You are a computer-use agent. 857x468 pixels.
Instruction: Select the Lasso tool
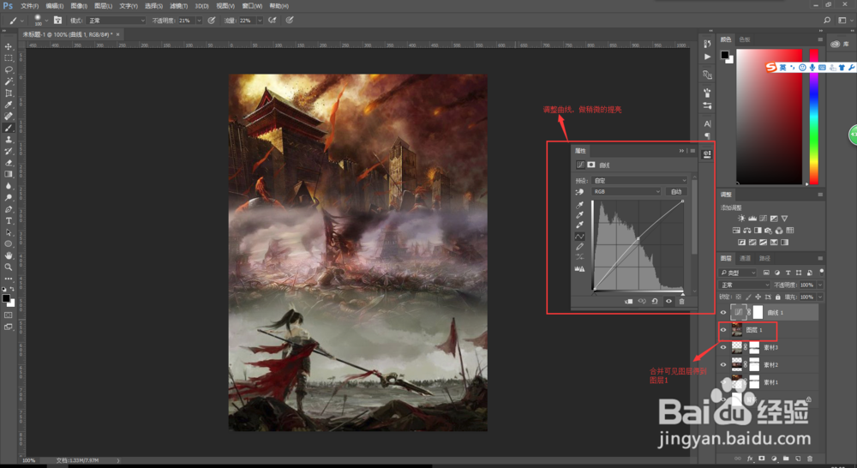coord(9,69)
